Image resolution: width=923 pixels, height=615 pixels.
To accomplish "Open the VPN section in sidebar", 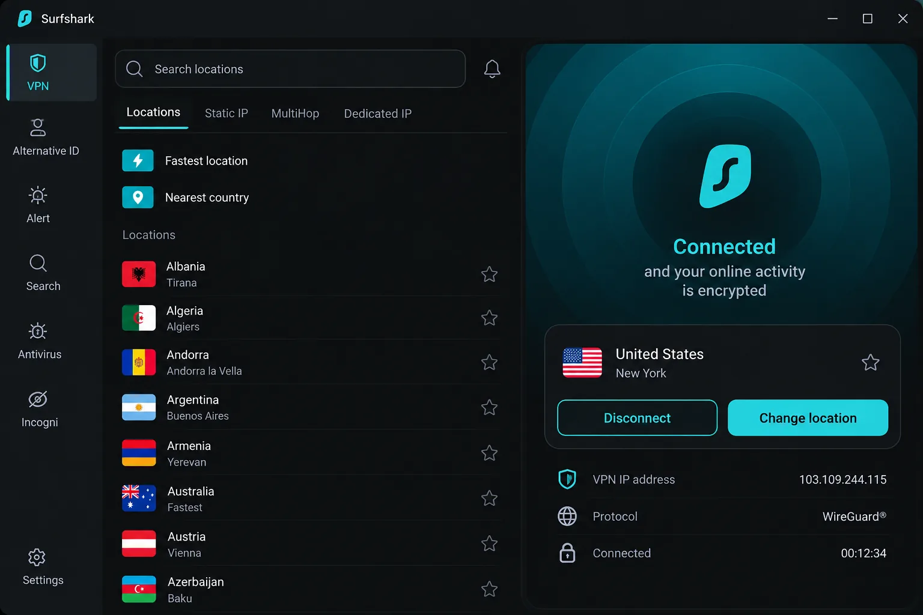I will click(x=52, y=72).
